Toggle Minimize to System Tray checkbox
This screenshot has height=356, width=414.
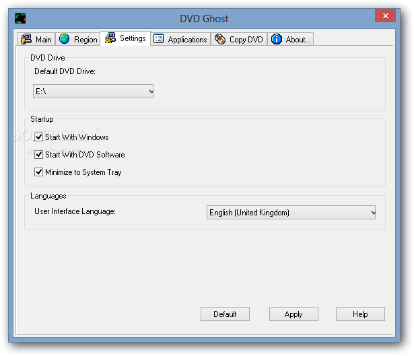(38, 172)
